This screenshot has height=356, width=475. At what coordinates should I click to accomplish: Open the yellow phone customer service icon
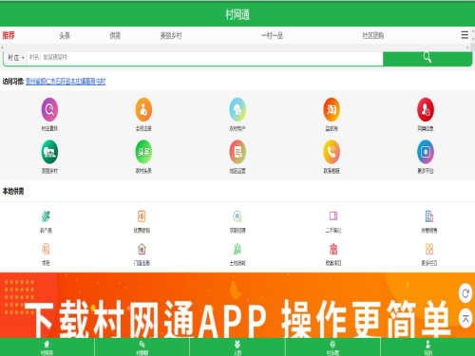(332, 152)
